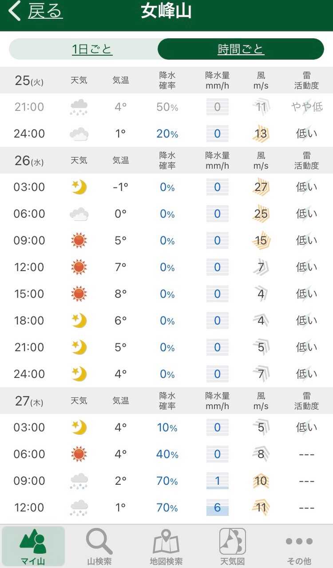Select the 27(木) date header
The width and height of the screenshot is (333, 568).
[29, 401]
